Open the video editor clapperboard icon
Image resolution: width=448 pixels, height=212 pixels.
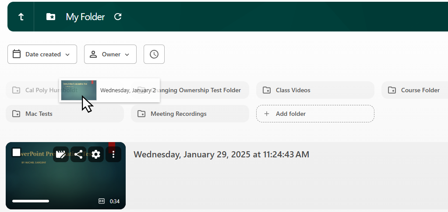tap(61, 154)
